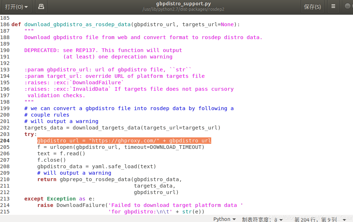Click the f.close() line
353x222 pixels.
52,160
